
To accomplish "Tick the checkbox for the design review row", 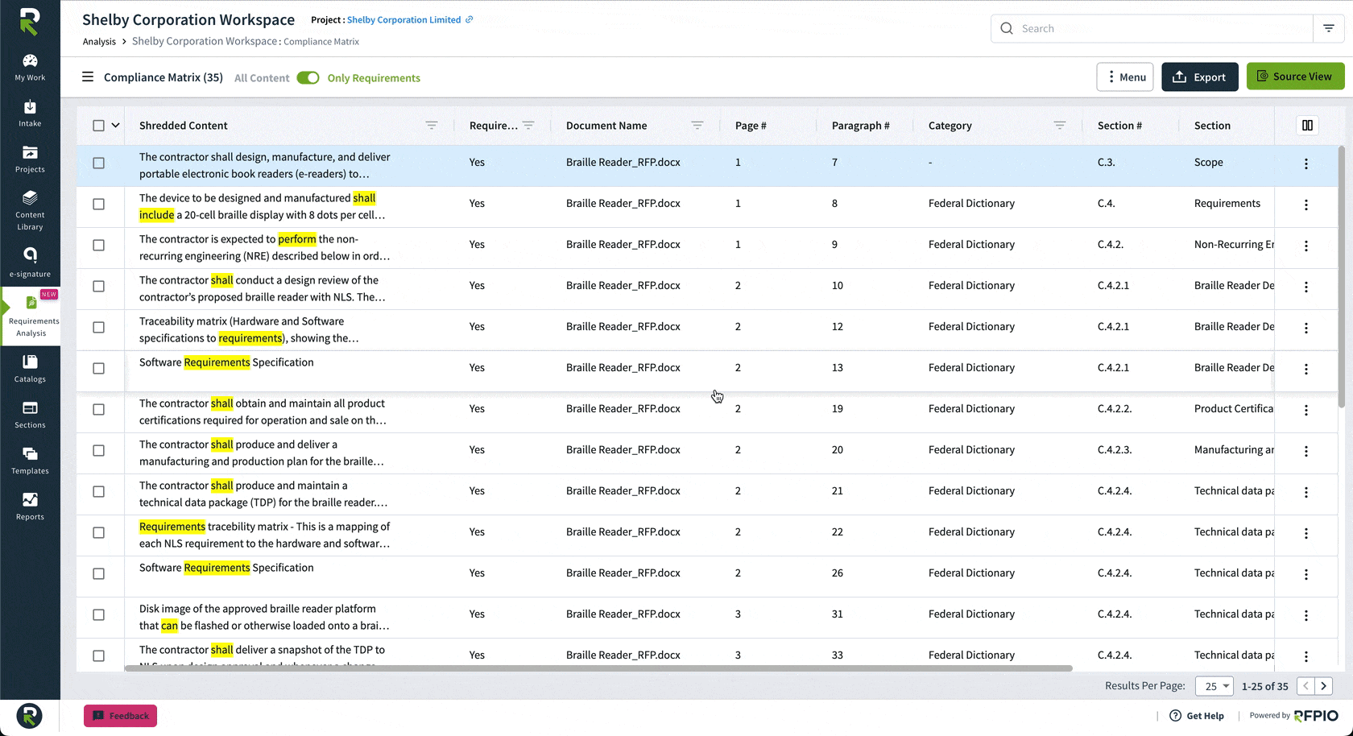I will (98, 286).
